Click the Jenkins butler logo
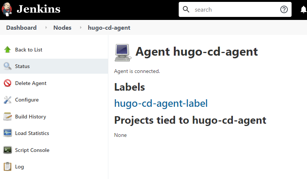 [x=7, y=9]
